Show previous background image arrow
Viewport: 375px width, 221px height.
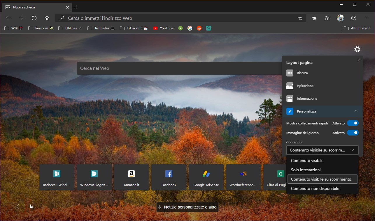(x=18, y=206)
